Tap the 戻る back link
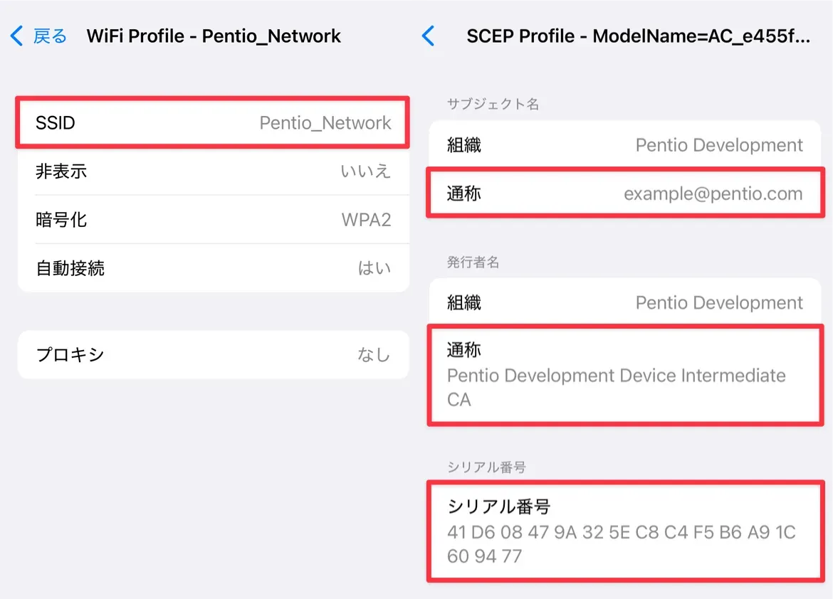The image size is (833, 599). point(50,36)
